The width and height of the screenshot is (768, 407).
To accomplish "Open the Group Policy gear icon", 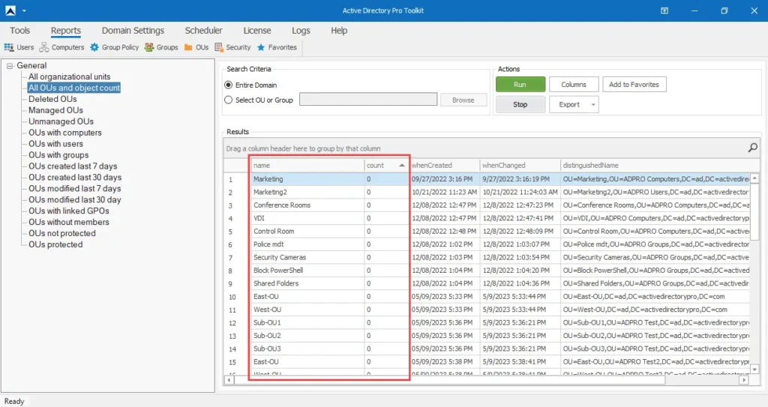I will [x=94, y=47].
